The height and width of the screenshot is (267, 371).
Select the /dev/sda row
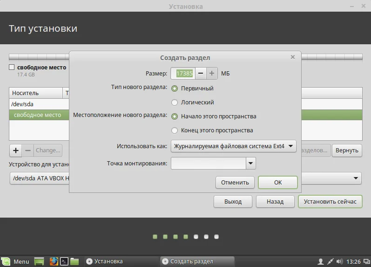point(39,104)
